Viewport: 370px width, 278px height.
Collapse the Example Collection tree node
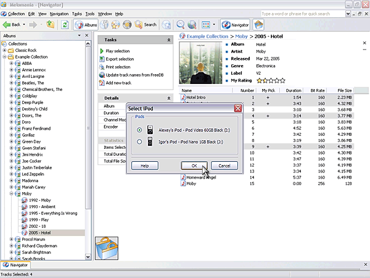click(4, 57)
